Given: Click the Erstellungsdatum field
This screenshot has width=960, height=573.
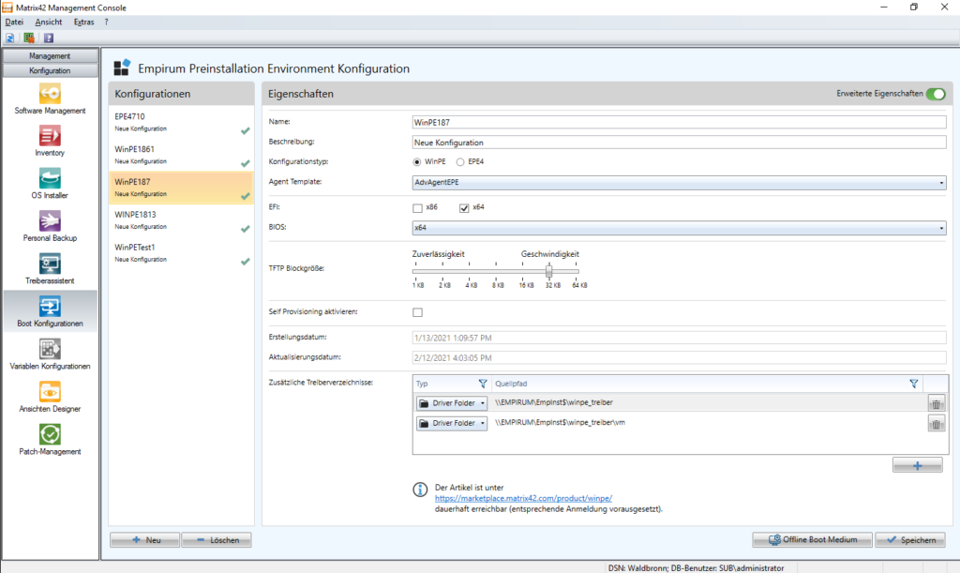Looking at the screenshot, I should tap(679, 338).
